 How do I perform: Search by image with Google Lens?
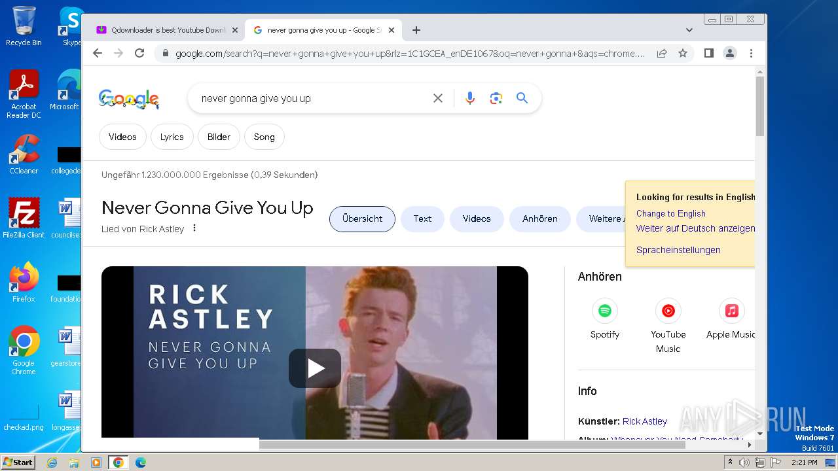pos(496,98)
